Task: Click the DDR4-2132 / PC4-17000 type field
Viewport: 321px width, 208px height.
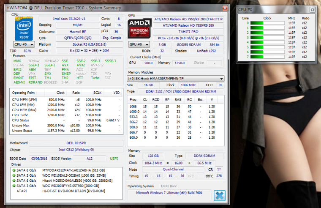Action: [181, 92]
